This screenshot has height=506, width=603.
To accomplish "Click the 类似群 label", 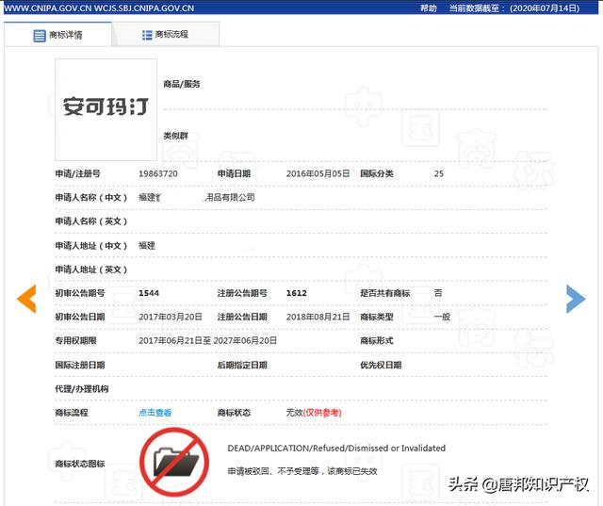I will 176,136.
